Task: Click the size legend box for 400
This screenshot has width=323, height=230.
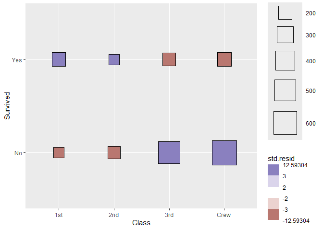Action: pos(285,60)
